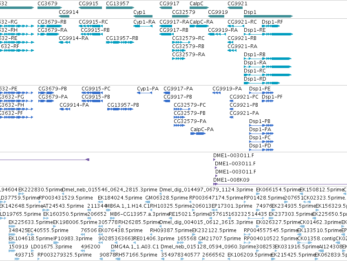
Task: Click the EK198006.5prime EST label
Action: 75,222
